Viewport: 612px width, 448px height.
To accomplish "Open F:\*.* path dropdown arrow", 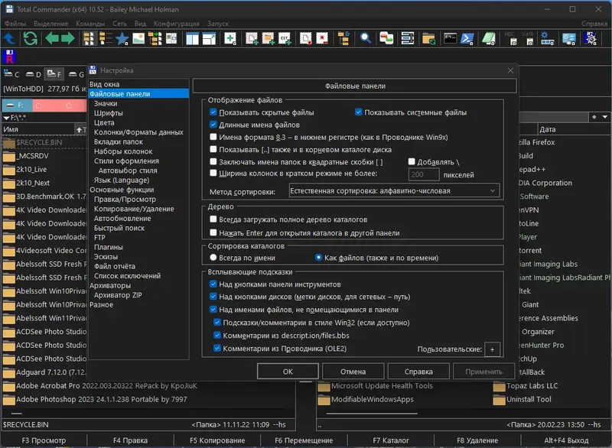I will [x=6, y=118].
